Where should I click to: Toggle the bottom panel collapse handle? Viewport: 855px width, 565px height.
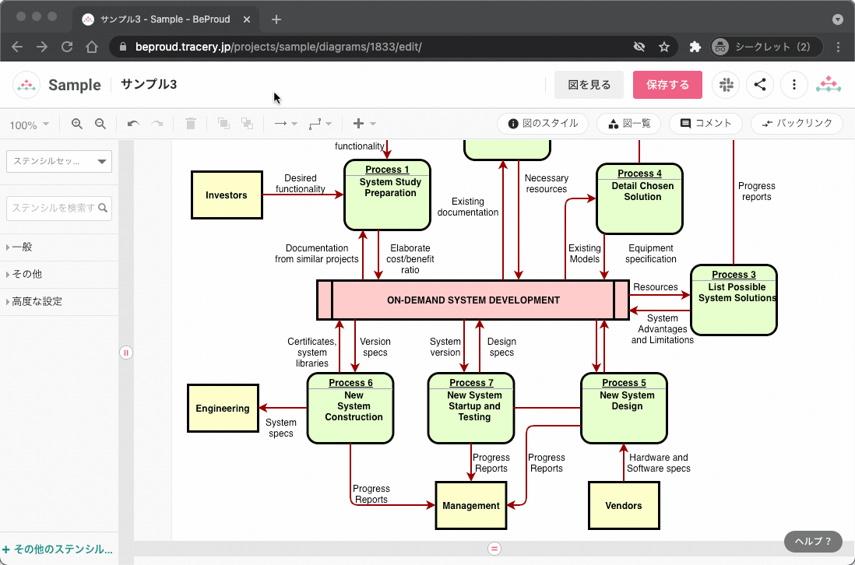[x=494, y=549]
